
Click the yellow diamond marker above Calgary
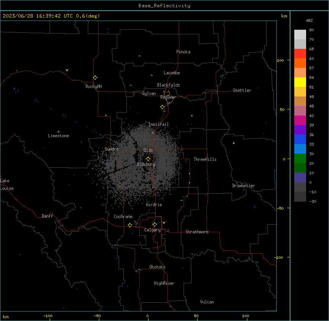coord(155,225)
